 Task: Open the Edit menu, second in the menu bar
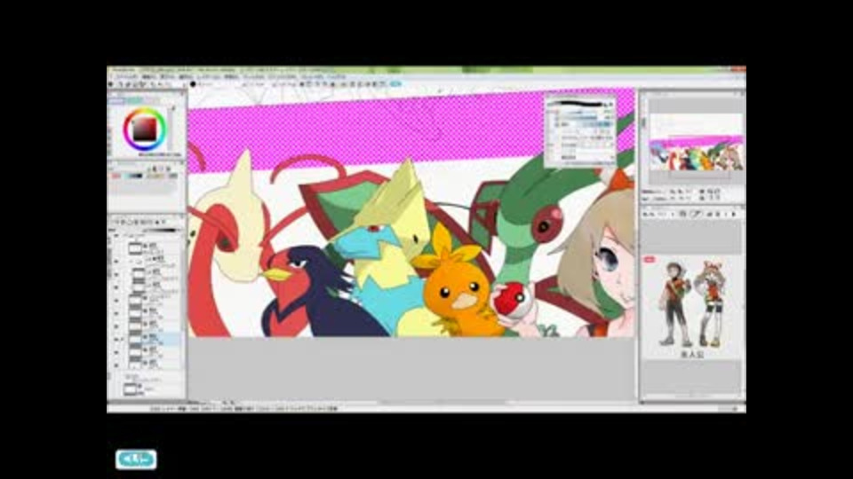click(x=149, y=77)
